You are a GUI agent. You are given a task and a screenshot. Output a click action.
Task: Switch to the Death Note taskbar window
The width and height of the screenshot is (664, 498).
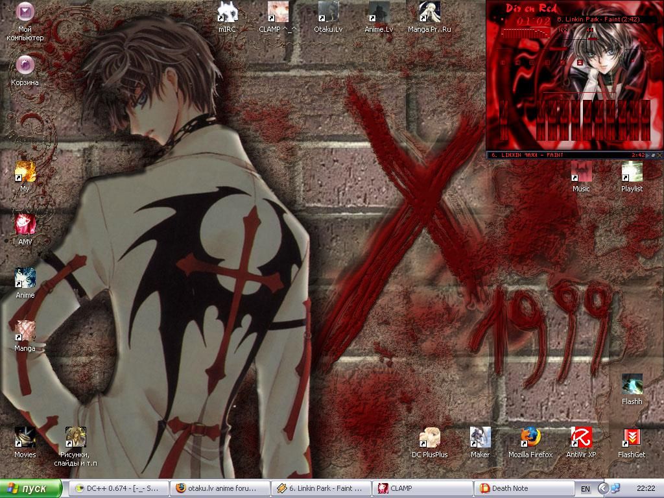tap(523, 488)
